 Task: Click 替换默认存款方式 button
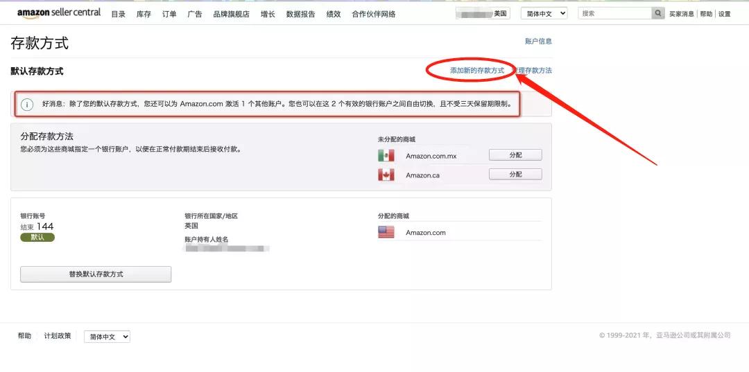96,274
